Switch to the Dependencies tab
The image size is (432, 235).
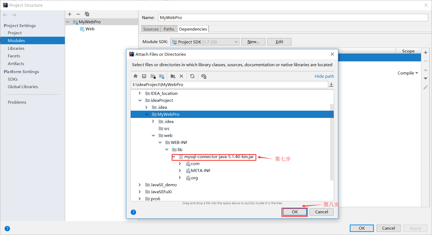tap(193, 29)
